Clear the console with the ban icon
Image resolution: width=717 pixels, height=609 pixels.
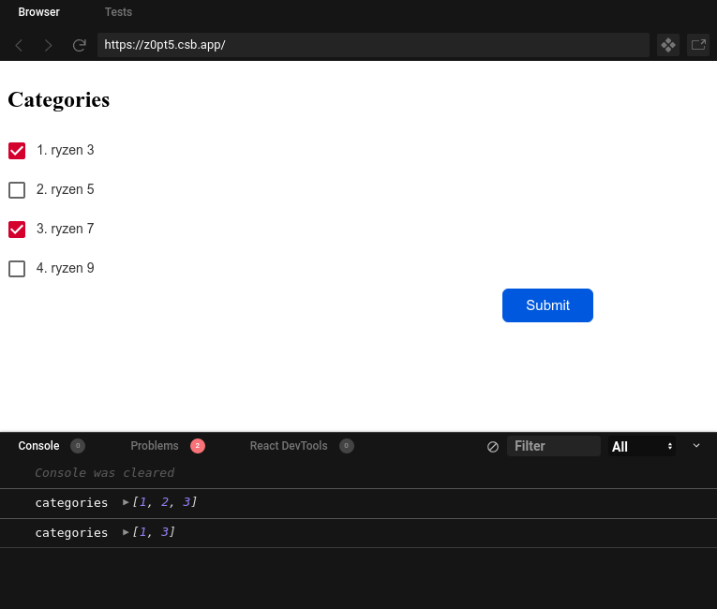[x=493, y=447]
